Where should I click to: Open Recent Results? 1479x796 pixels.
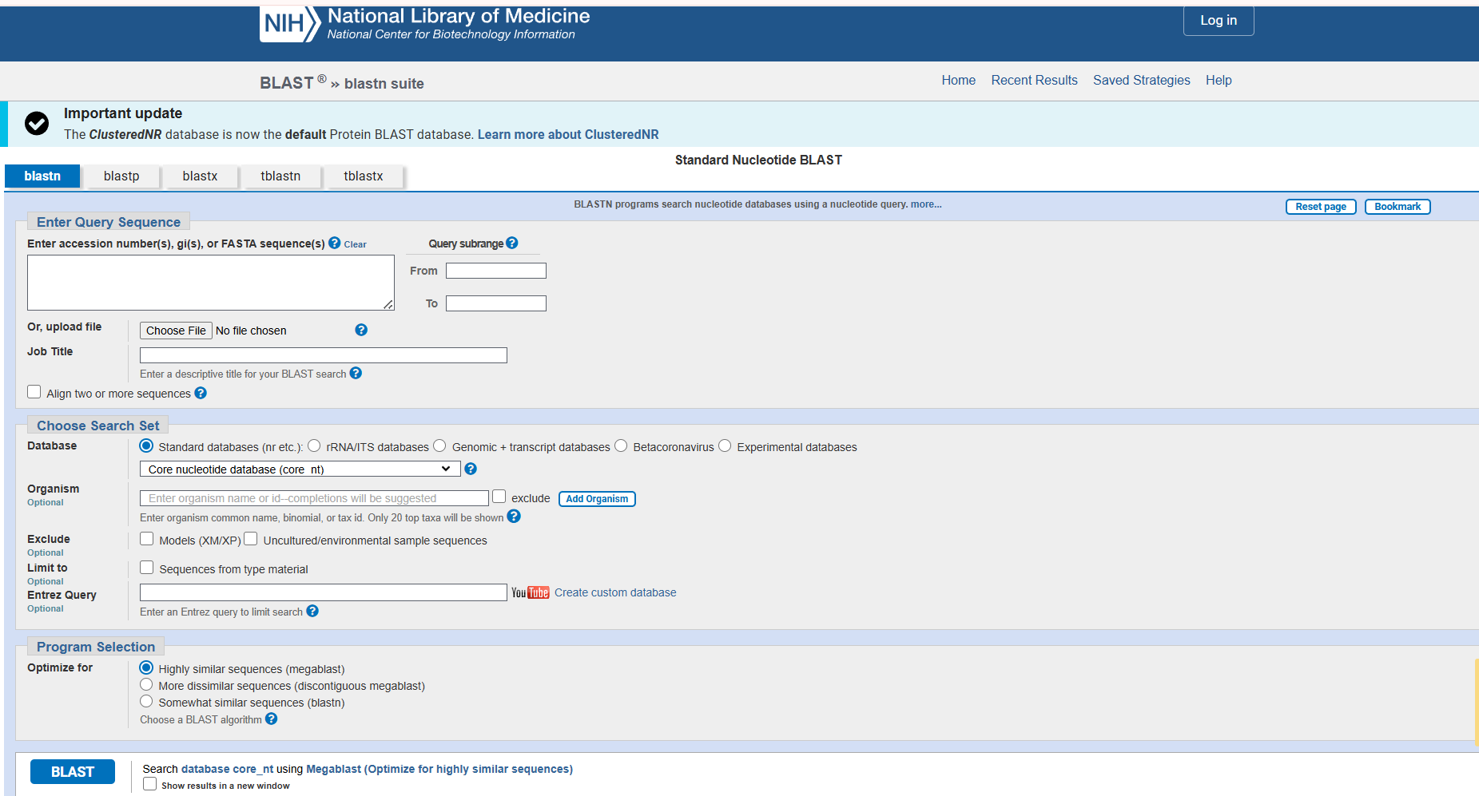1035,80
